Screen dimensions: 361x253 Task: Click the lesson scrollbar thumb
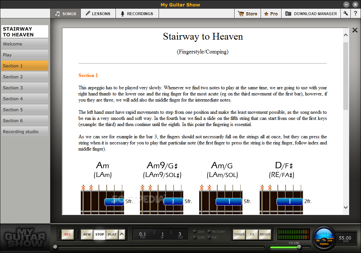pos(346,76)
